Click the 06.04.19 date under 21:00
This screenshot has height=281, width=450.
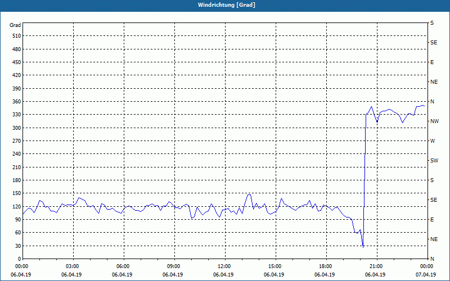click(x=375, y=274)
